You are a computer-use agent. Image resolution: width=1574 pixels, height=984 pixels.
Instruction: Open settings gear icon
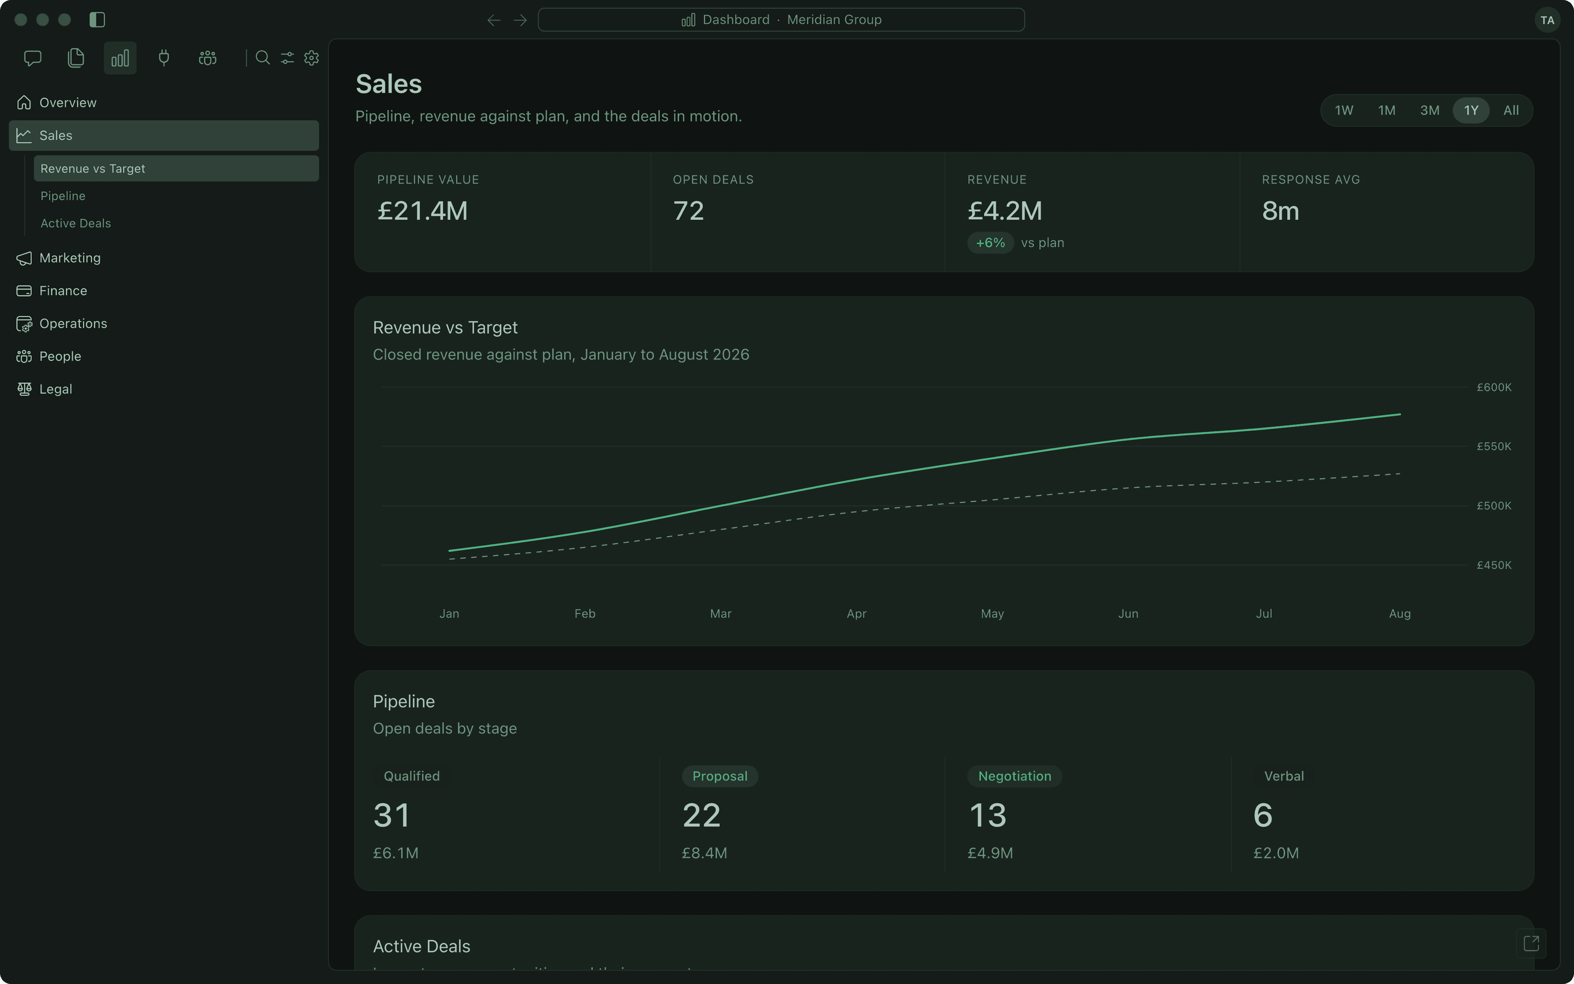pyautogui.click(x=312, y=58)
